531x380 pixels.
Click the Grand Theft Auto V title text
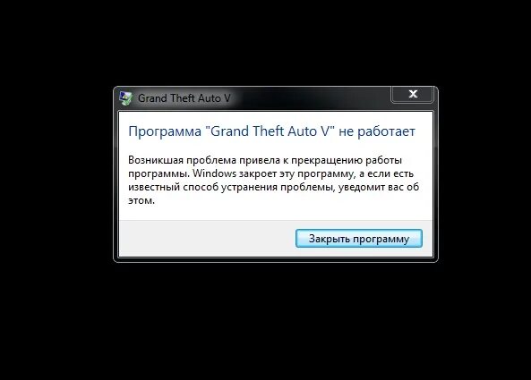[x=184, y=98]
